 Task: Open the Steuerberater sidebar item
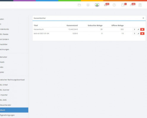click(x=5, y=105)
